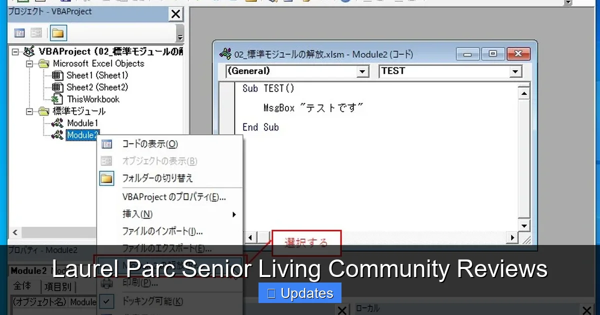Click project panel horizontal scrollbar left arrow
Screen dimensions: 600x315
14,232
